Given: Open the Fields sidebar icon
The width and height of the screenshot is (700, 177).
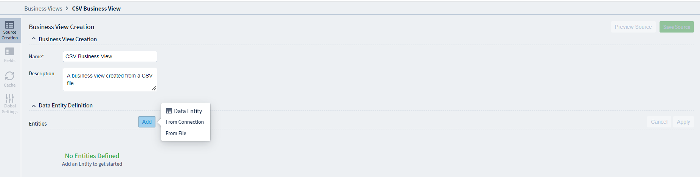Looking at the screenshot, I should click(10, 55).
